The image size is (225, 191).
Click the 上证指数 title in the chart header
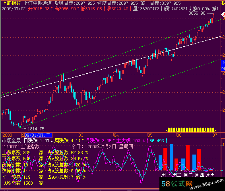pos(12,3)
